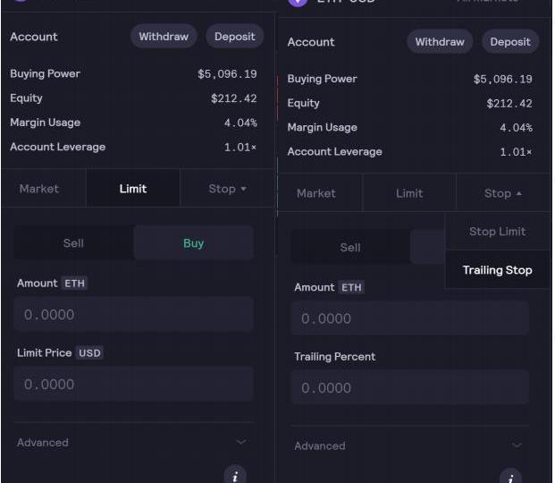The width and height of the screenshot is (555, 483).
Task: Focus the Amount ETH field in left panel
Action: (133, 315)
